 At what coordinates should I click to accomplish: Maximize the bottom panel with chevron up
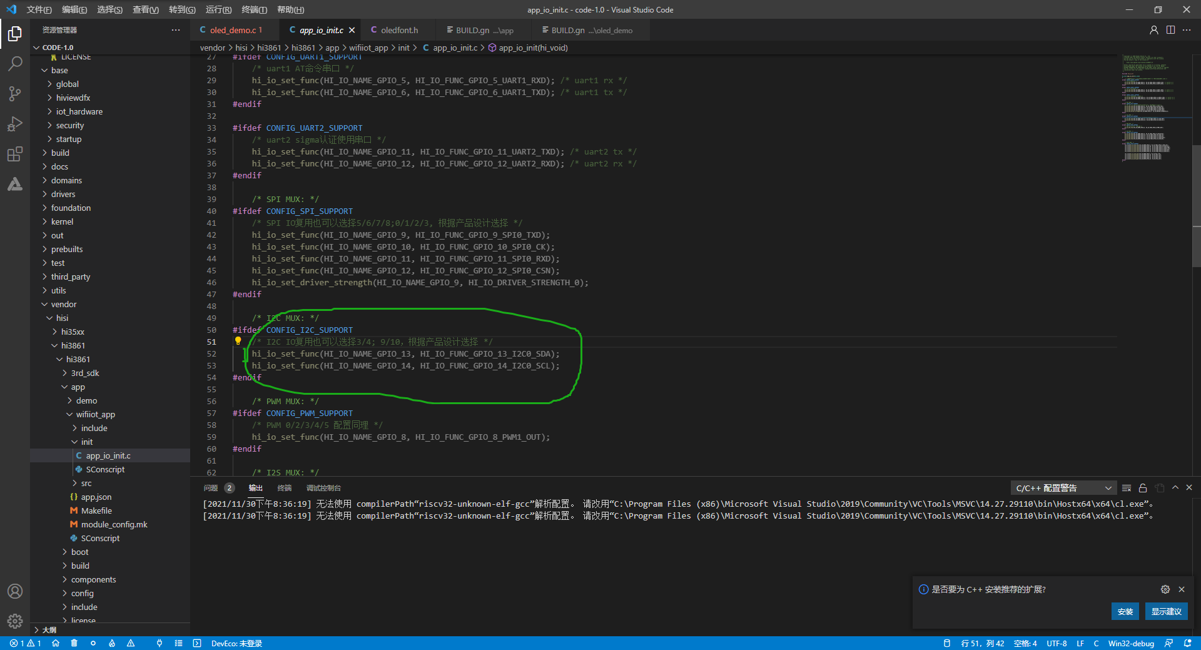1175,487
